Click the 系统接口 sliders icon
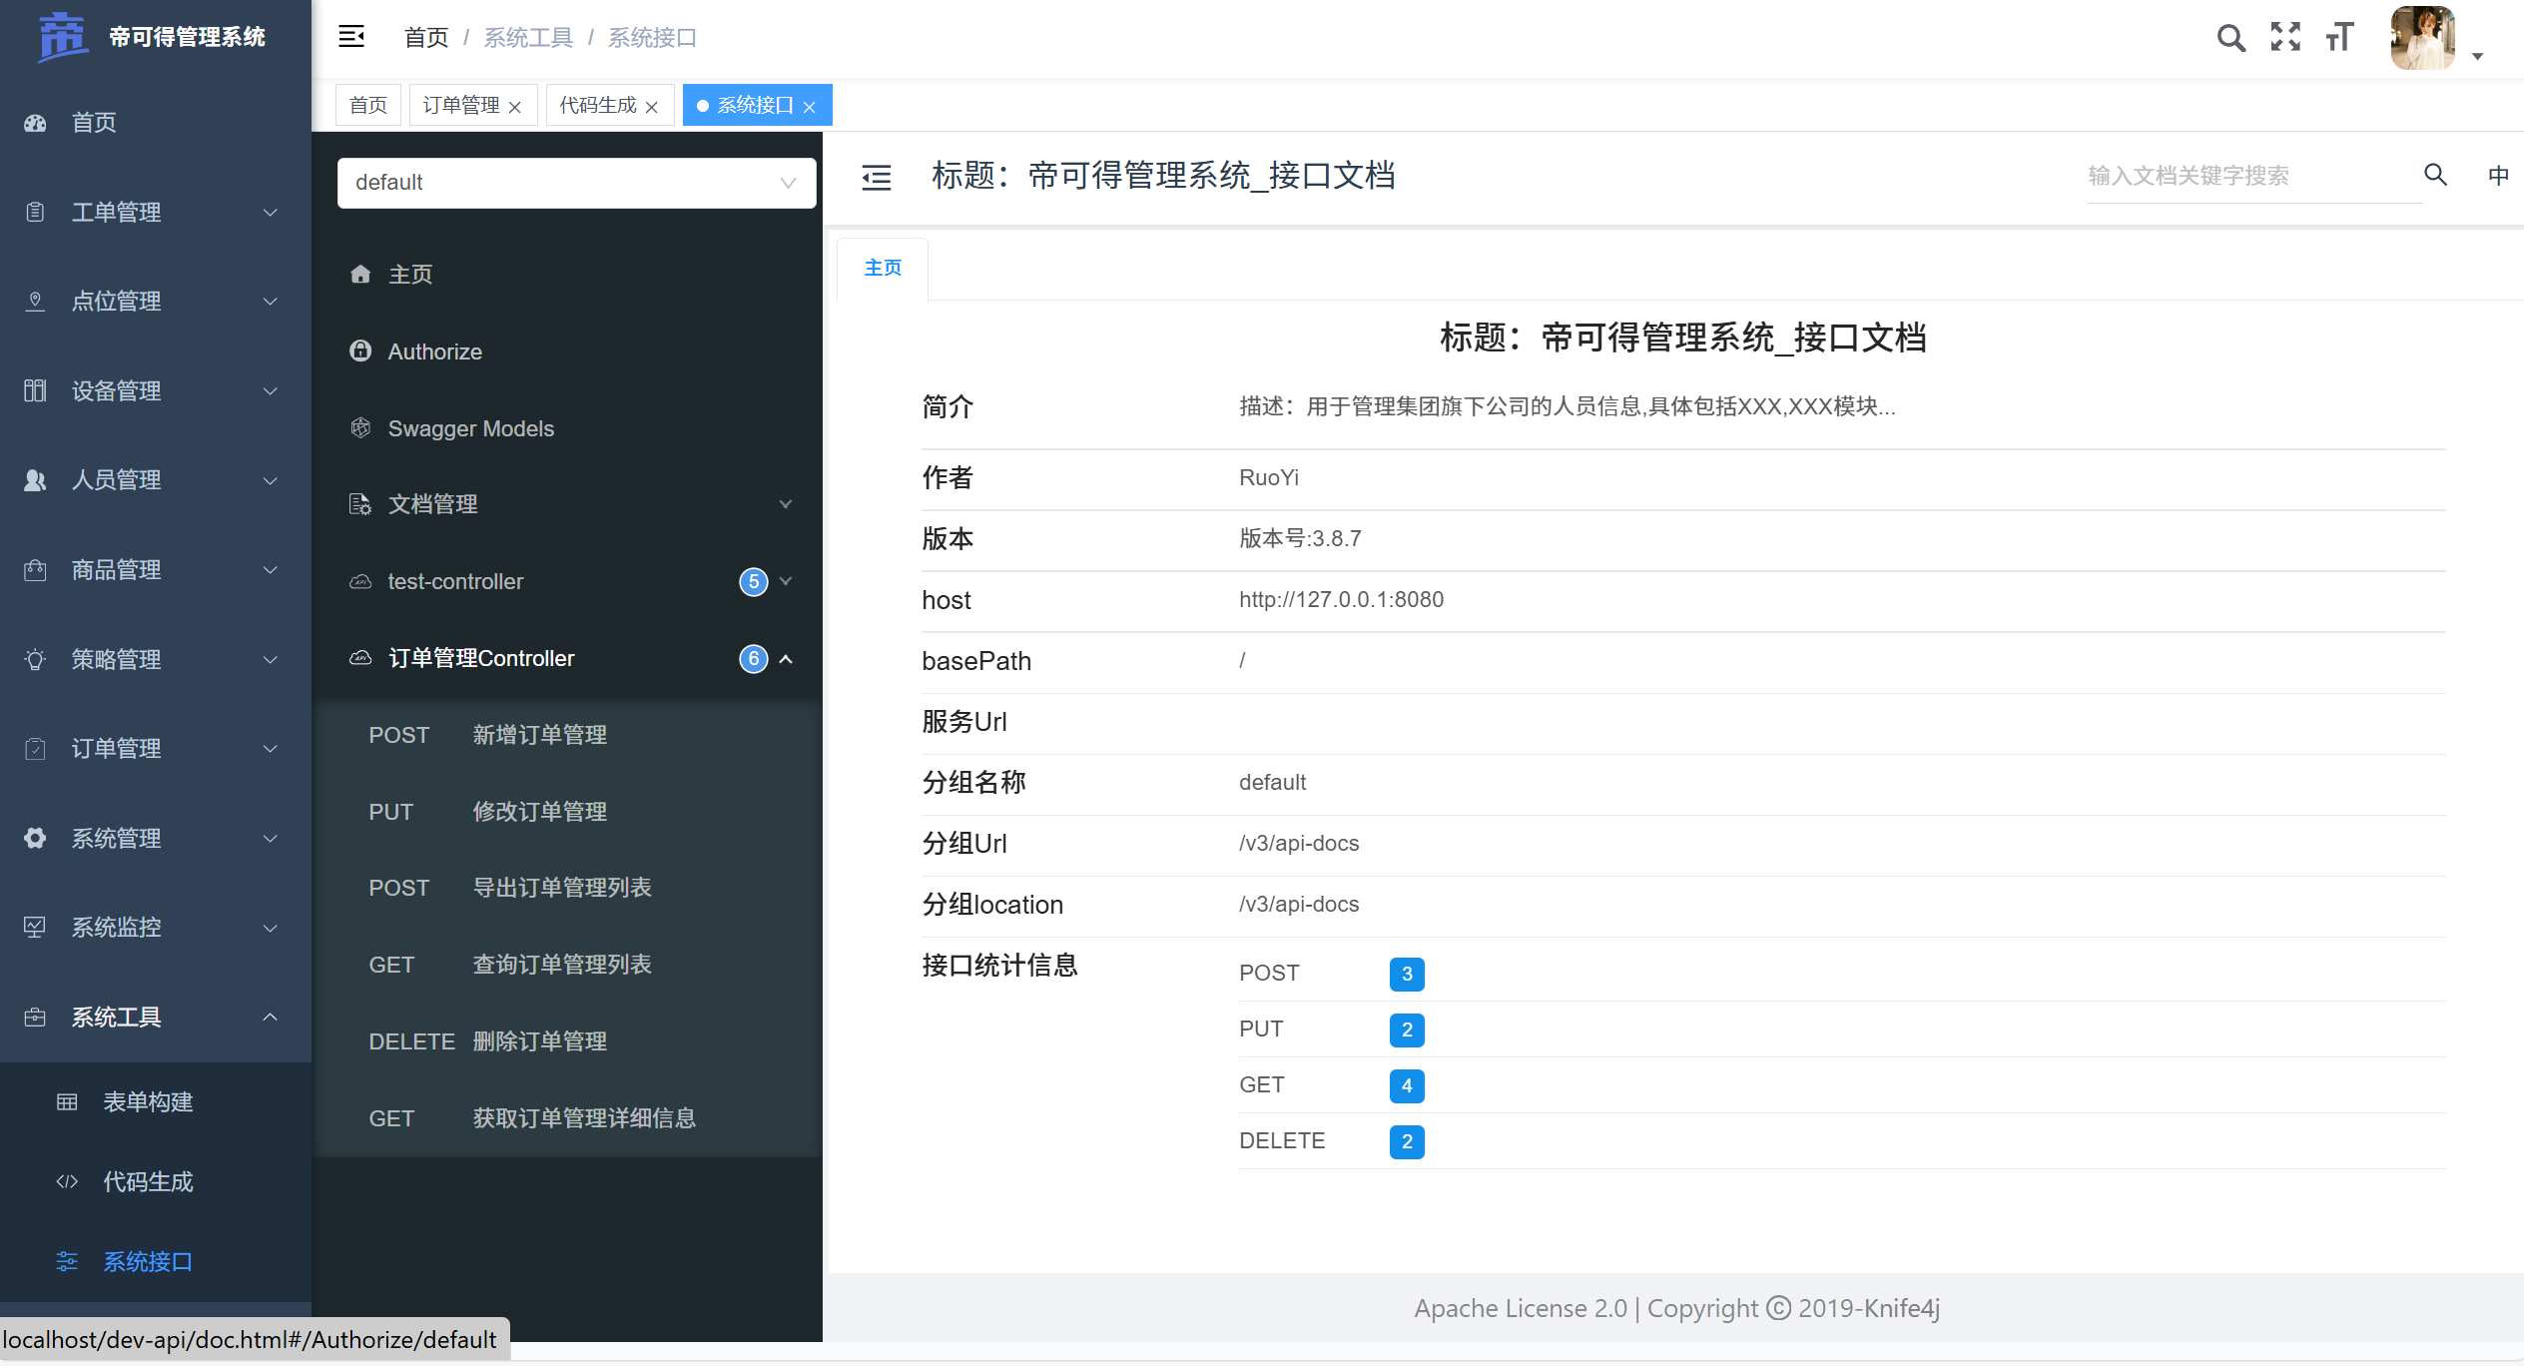 [67, 1262]
